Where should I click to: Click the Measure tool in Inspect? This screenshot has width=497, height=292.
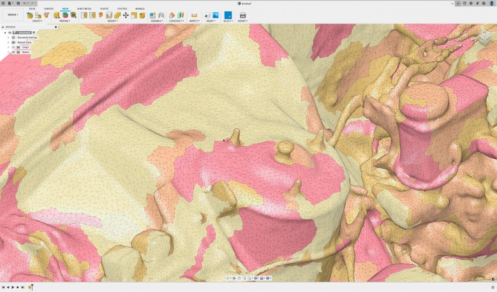coord(194,15)
